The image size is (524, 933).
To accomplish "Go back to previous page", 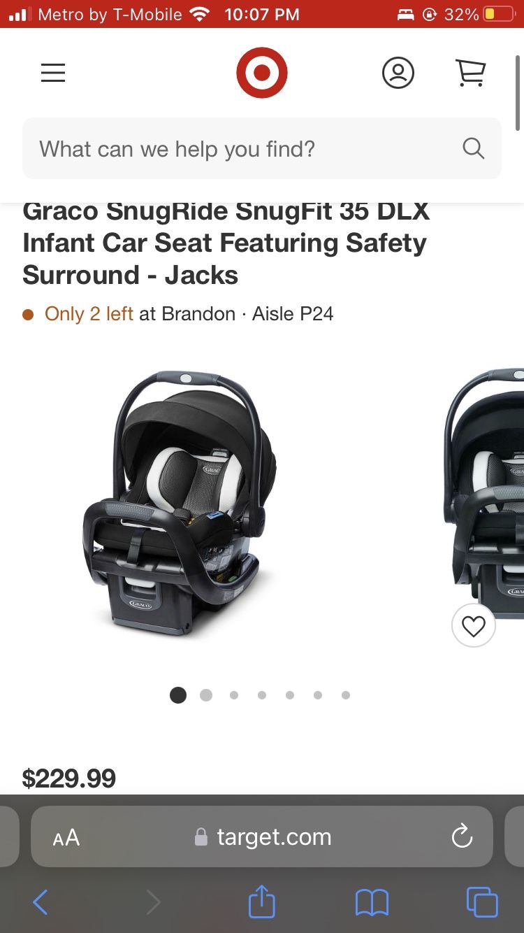I will click(41, 902).
